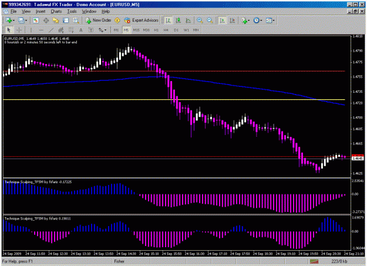Image resolution: width=367 pixels, height=266 pixels.
Task: Expand the New Chart dropdown arrow
Action: point(14,21)
